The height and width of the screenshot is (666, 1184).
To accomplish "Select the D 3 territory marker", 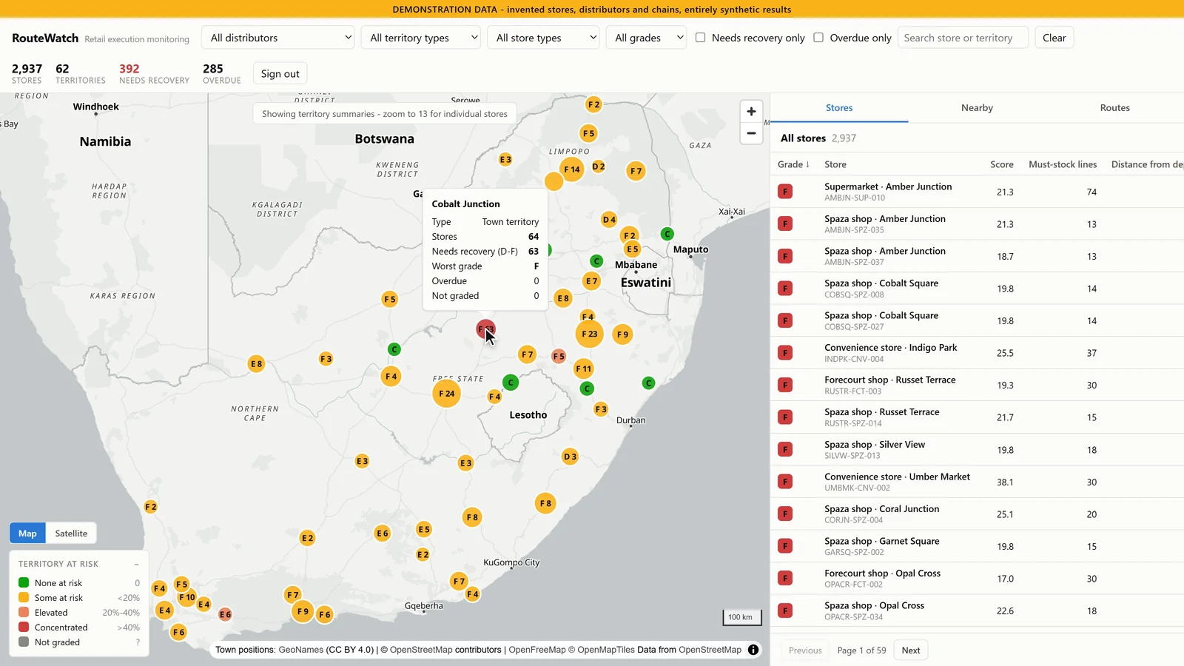I will pos(570,457).
